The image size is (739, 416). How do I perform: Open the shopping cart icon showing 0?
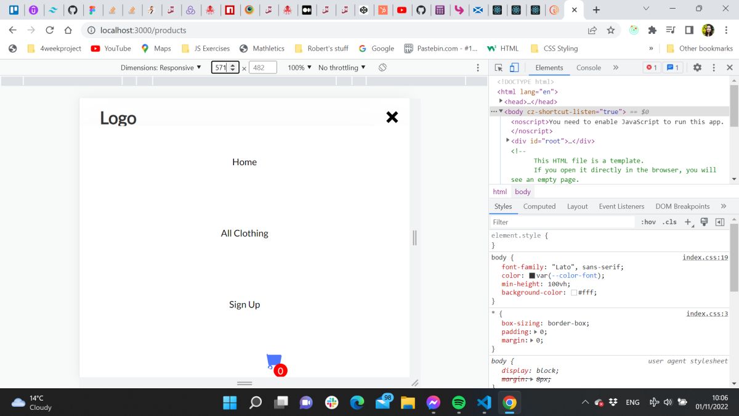point(276,364)
